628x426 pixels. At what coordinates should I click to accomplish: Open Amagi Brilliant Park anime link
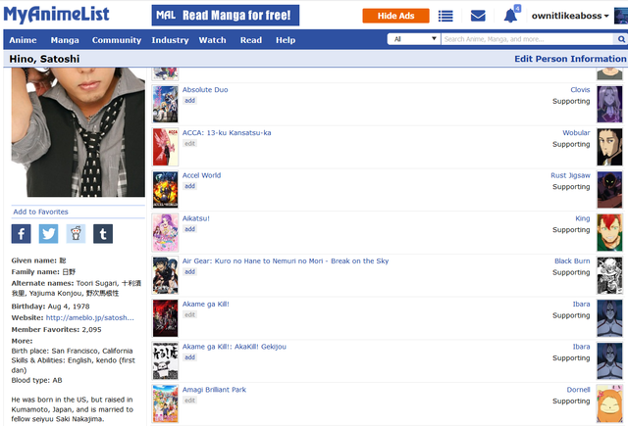click(214, 390)
